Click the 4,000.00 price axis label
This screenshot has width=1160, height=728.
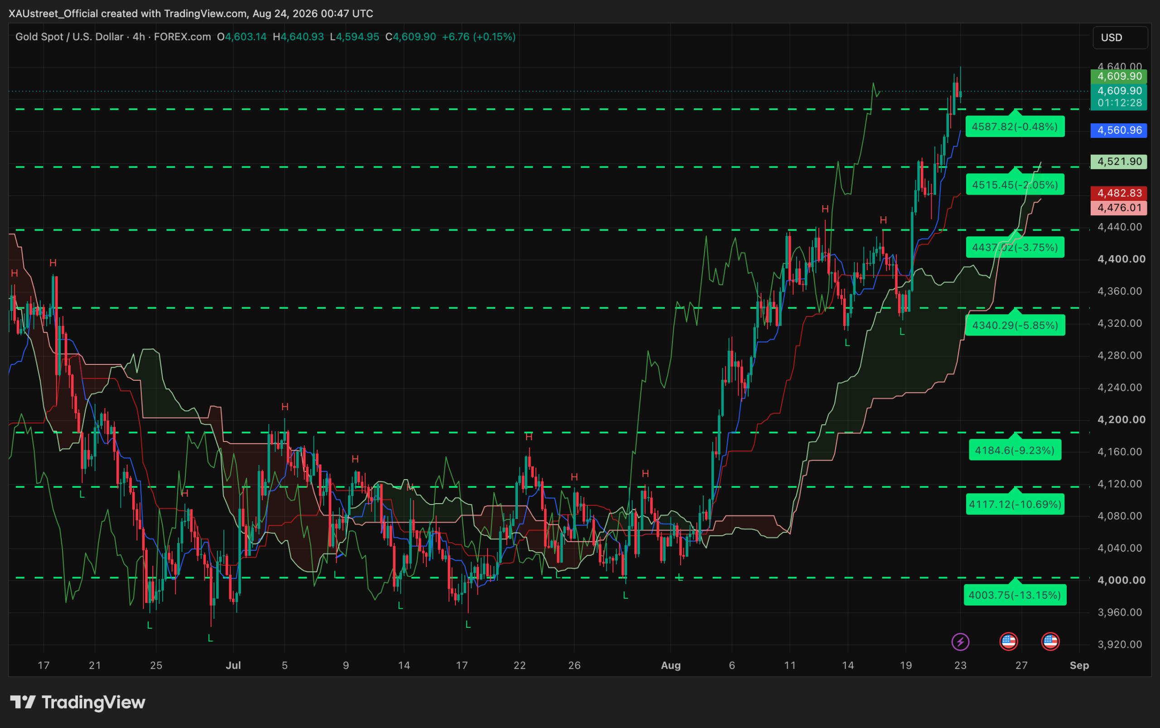point(1121,580)
